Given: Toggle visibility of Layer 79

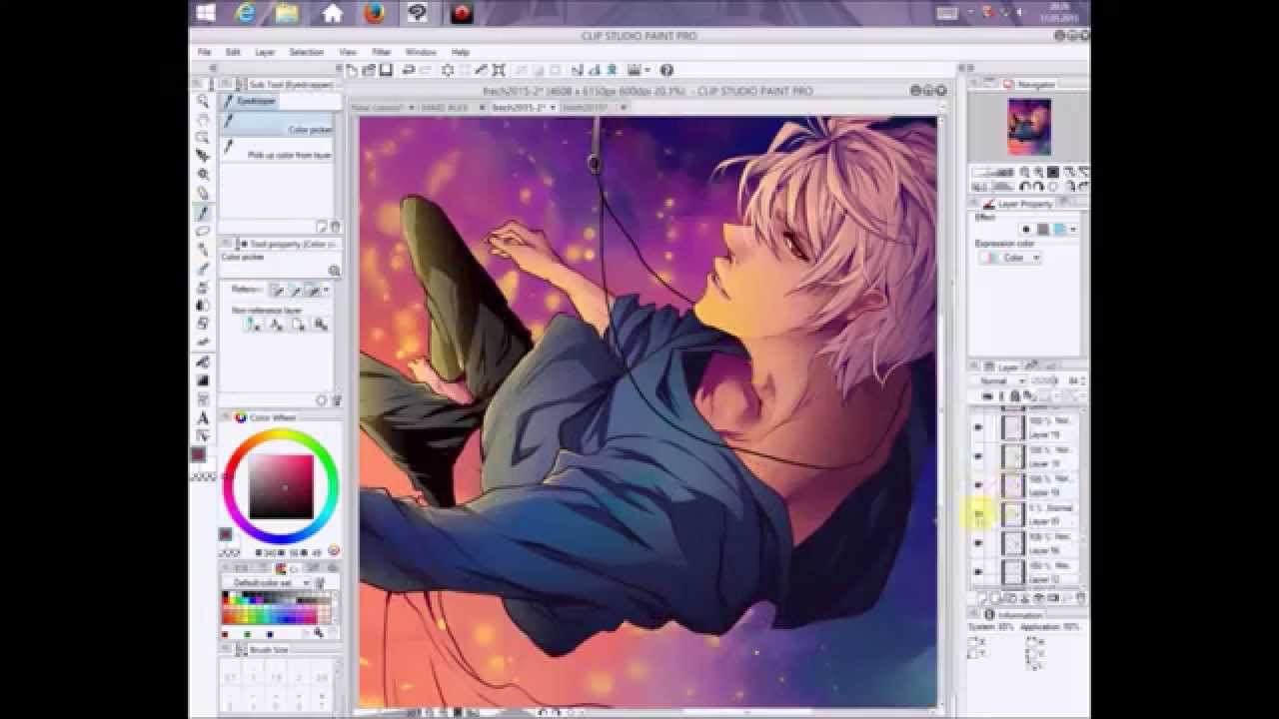Looking at the screenshot, I should coord(978,427).
